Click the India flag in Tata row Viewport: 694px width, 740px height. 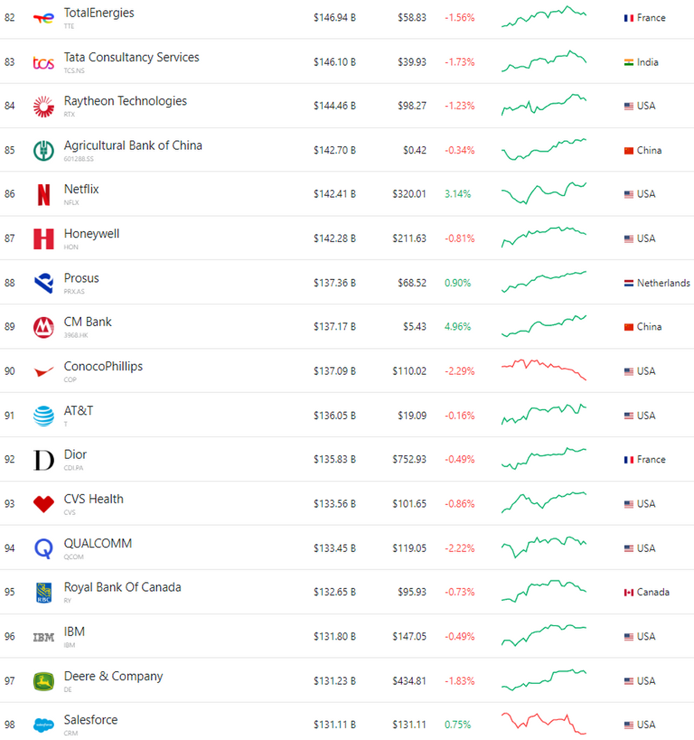[628, 62]
